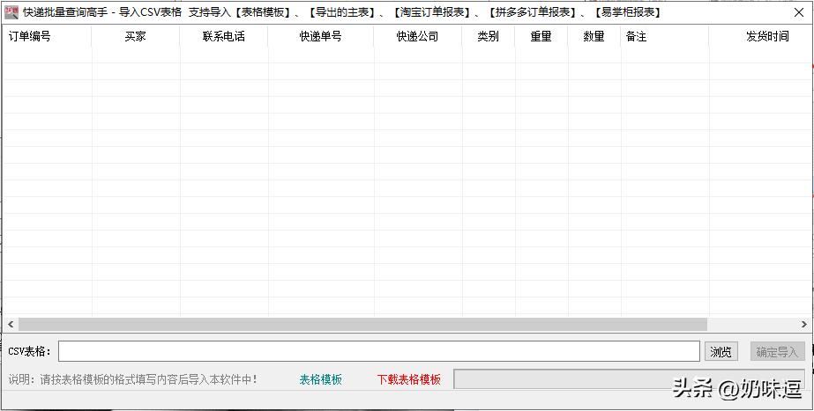Click the 快递单号 column header

(x=321, y=36)
